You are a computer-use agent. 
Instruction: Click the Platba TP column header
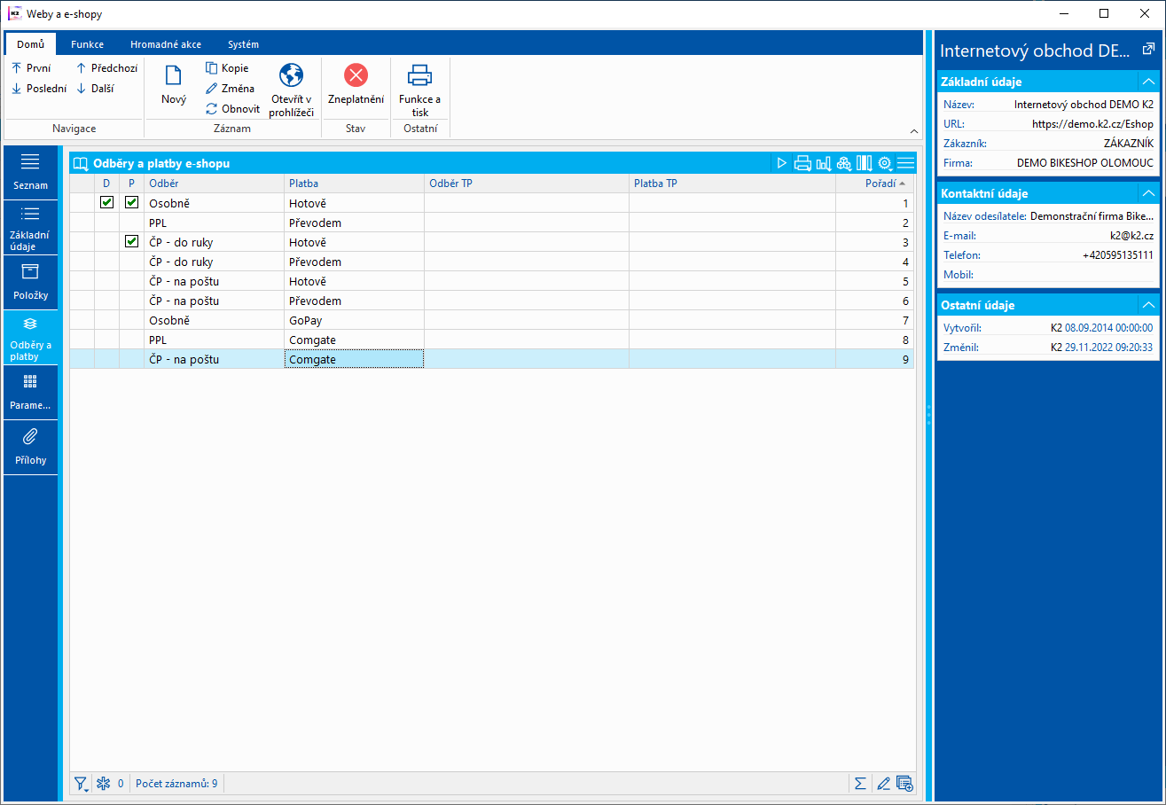pyautogui.click(x=732, y=184)
